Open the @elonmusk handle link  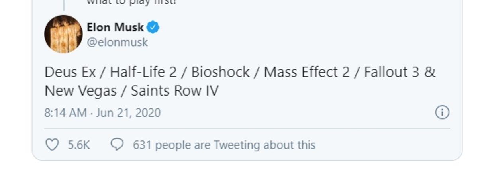click(117, 42)
